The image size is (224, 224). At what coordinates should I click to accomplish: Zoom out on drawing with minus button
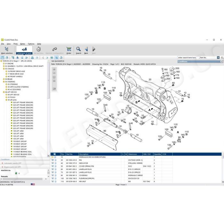54,73
